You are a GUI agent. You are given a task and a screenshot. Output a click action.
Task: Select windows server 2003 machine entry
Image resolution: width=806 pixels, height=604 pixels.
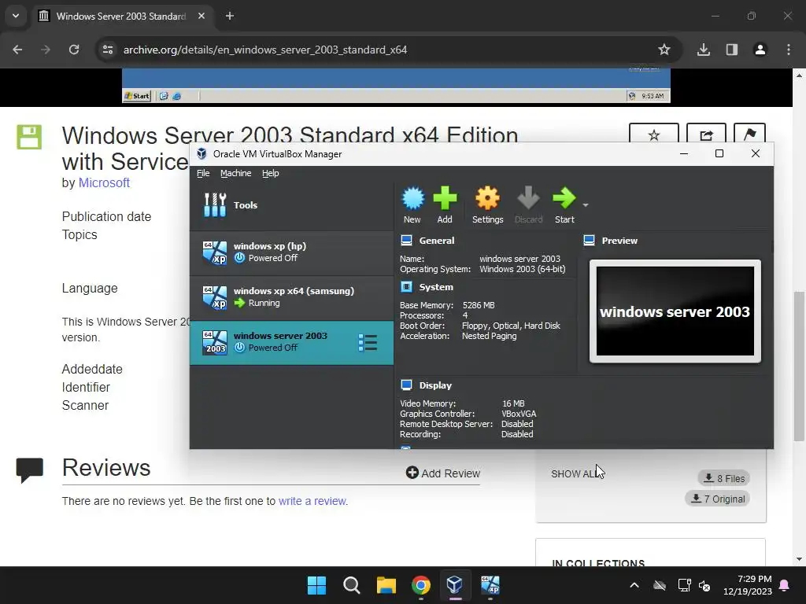291,342
